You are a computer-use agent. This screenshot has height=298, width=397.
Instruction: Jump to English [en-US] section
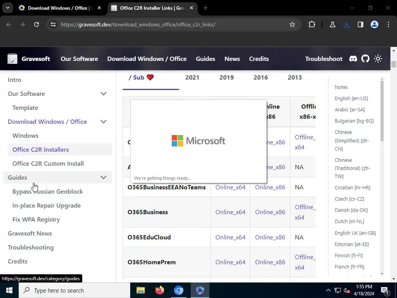(x=351, y=98)
